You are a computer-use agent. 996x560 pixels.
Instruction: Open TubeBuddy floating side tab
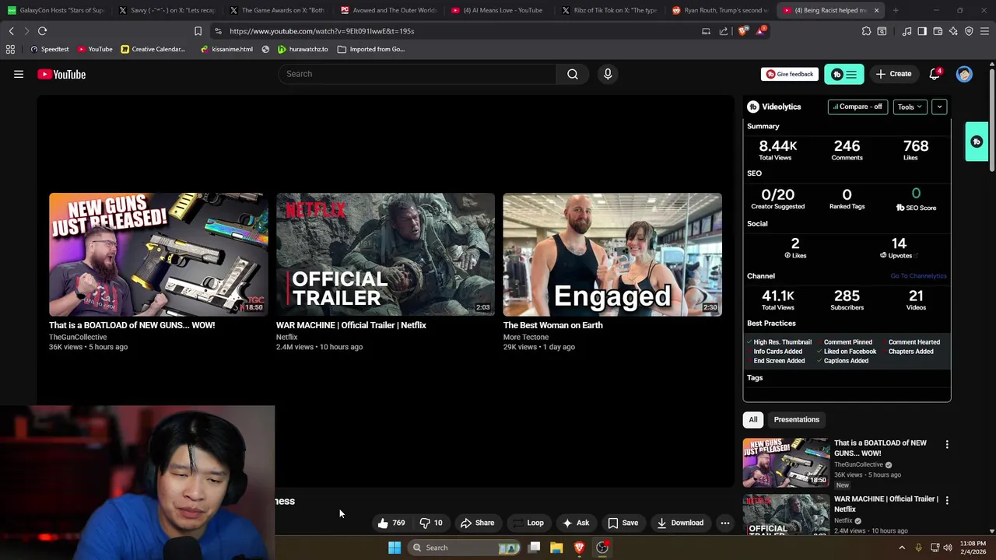point(977,142)
